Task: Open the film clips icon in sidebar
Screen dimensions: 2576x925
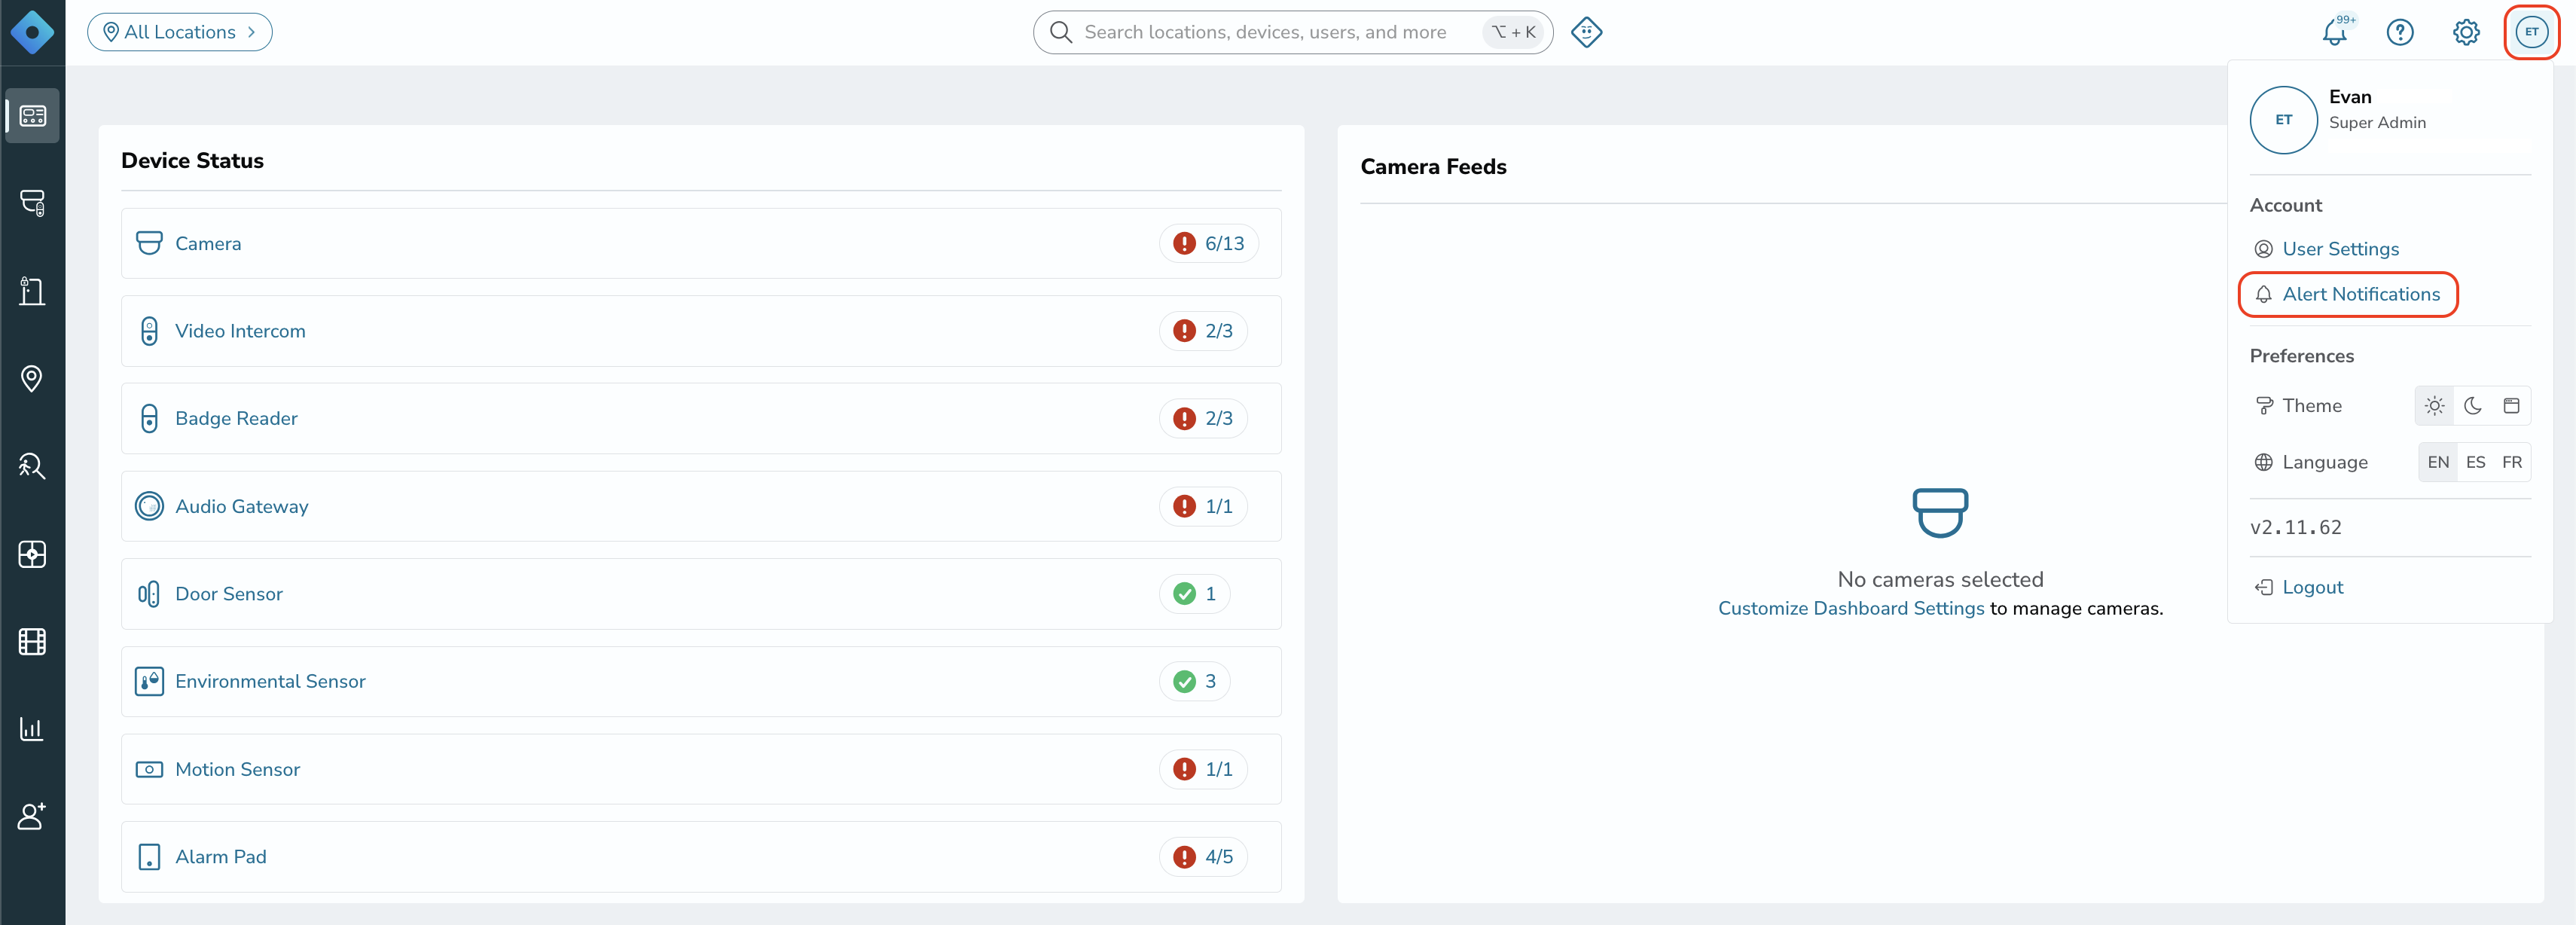Action: click(x=32, y=641)
